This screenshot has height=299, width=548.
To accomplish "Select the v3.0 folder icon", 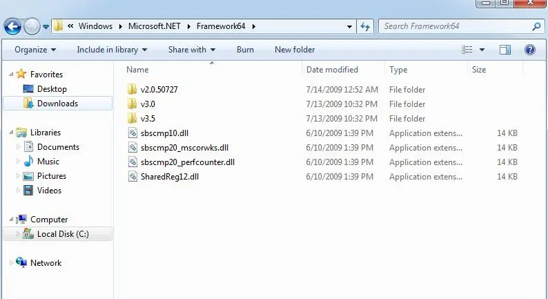I will [x=132, y=104].
